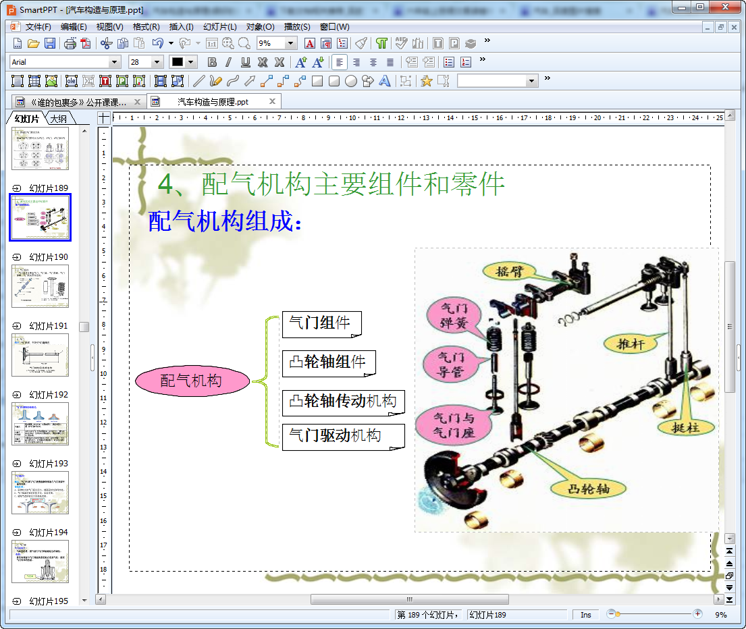The image size is (746, 629).
Task: Insert a picture frame
Action: (x=51, y=81)
